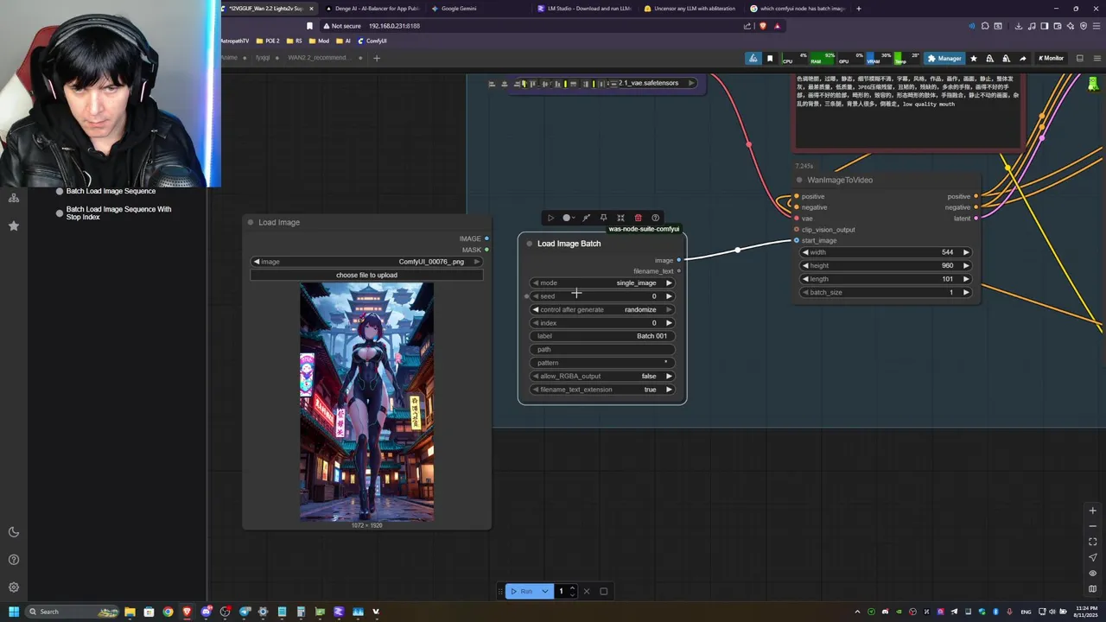This screenshot has width=1106, height=622.
Task: Toggle link visibility eye icon on canvas
Action: pyautogui.click(x=1092, y=573)
